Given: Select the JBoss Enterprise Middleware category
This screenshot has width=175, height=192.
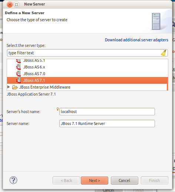Looking at the screenshot, I should (45, 87).
